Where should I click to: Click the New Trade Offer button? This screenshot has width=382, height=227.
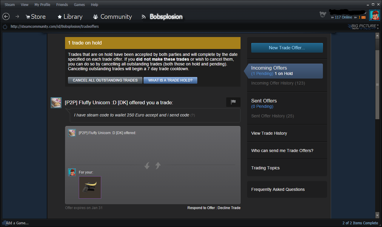coord(287,48)
